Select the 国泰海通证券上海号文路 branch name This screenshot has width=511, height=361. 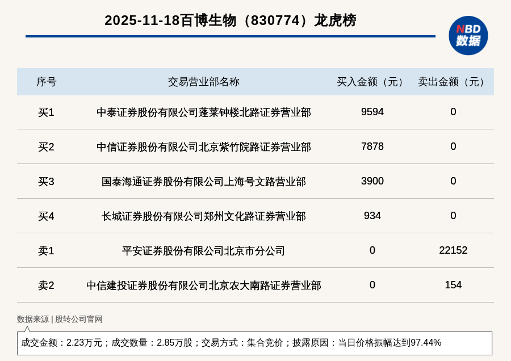203,182
